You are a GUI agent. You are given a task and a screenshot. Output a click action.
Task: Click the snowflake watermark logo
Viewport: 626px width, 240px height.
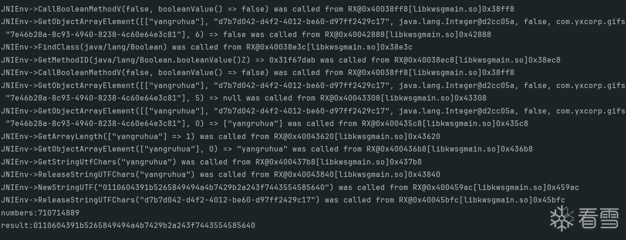point(561,218)
